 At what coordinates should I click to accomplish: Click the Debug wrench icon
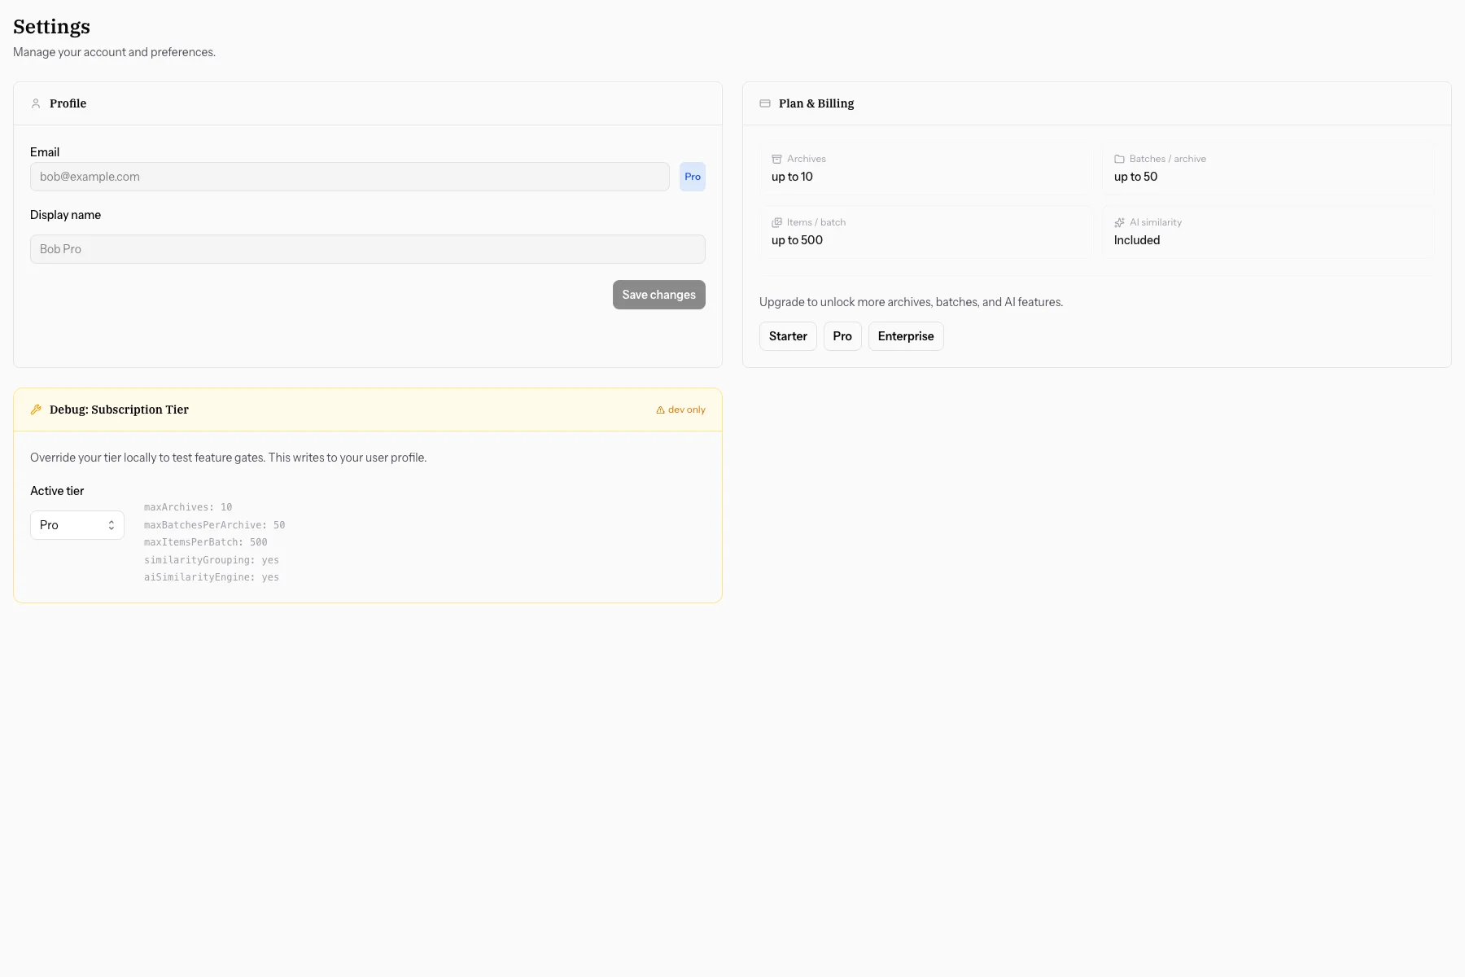(x=36, y=410)
